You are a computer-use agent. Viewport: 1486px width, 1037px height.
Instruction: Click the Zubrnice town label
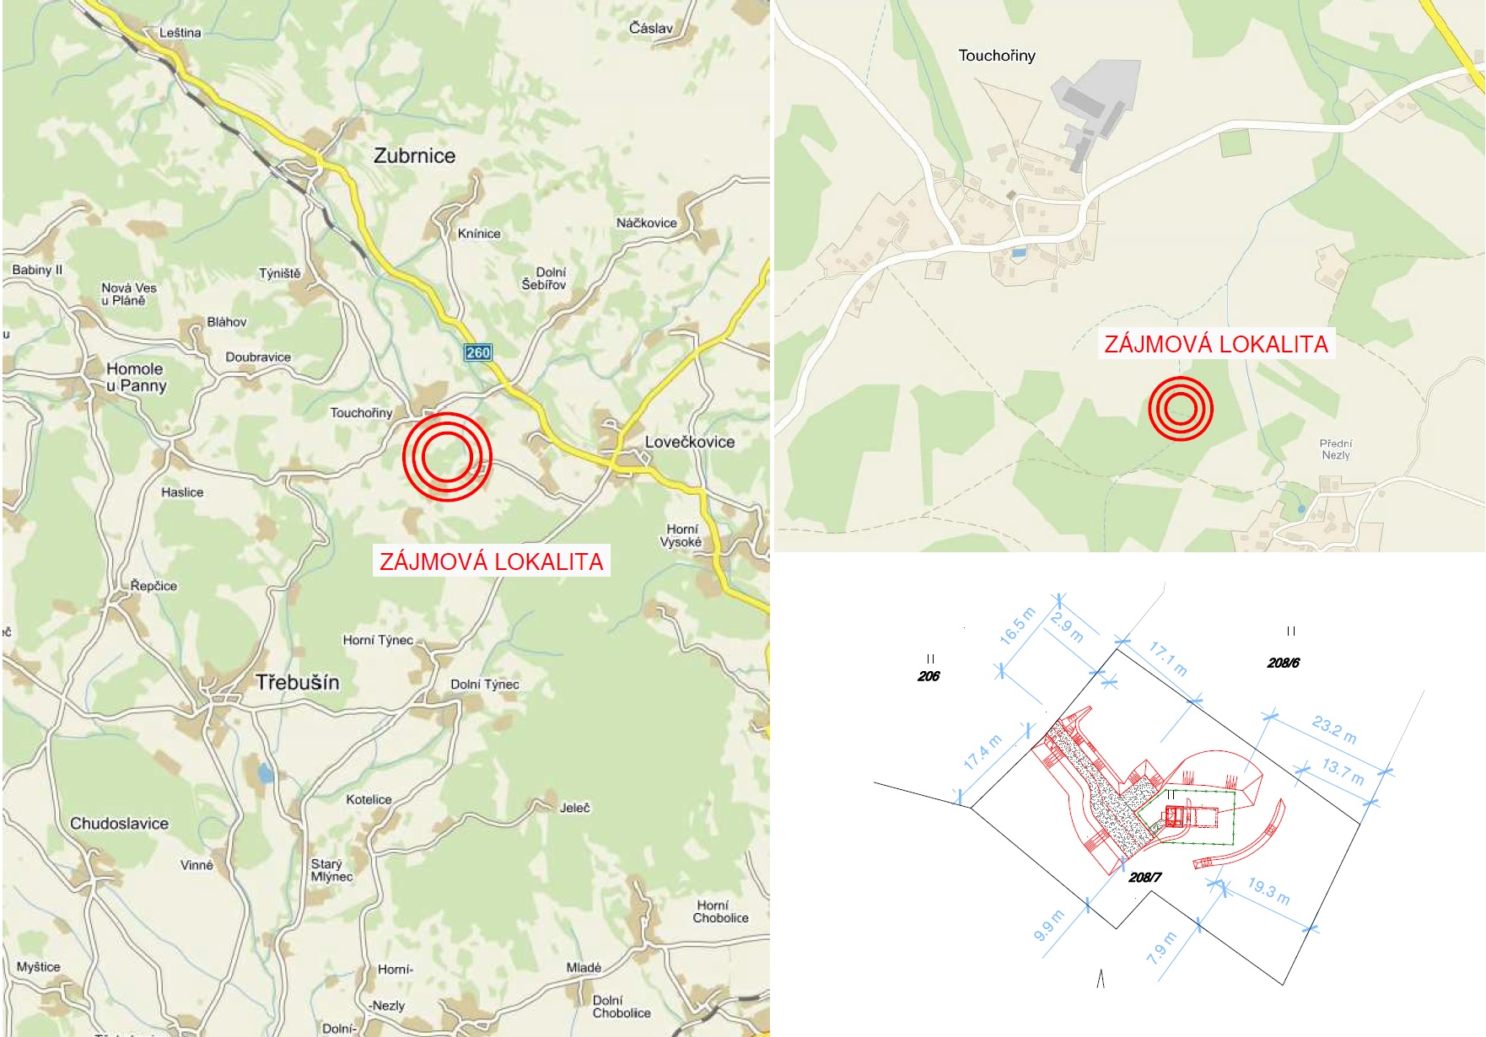point(414,156)
